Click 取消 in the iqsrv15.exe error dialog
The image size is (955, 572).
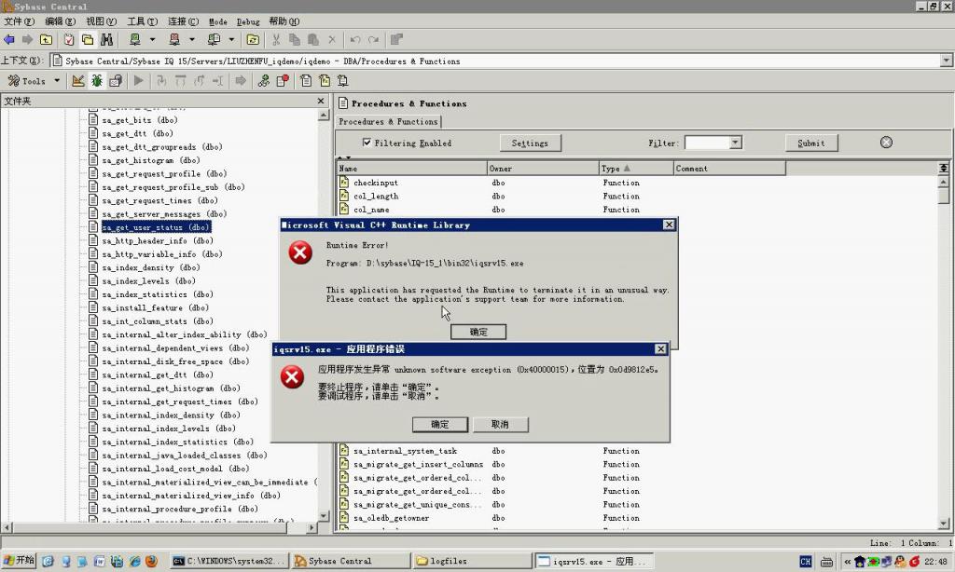[500, 424]
